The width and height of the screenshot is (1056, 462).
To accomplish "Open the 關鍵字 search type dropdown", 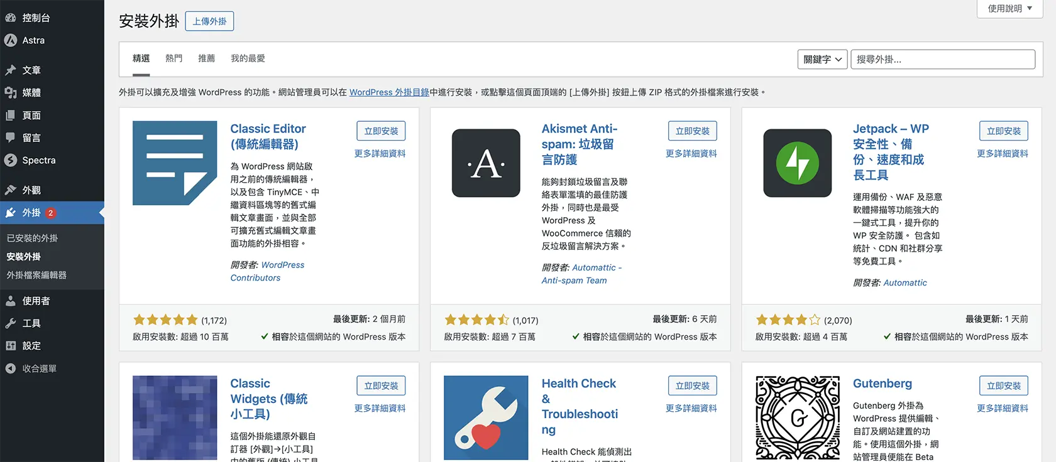I will [x=823, y=59].
